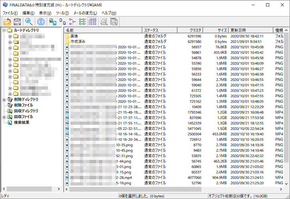Click the 904.9MB size cell

pyautogui.click(x=219, y=178)
